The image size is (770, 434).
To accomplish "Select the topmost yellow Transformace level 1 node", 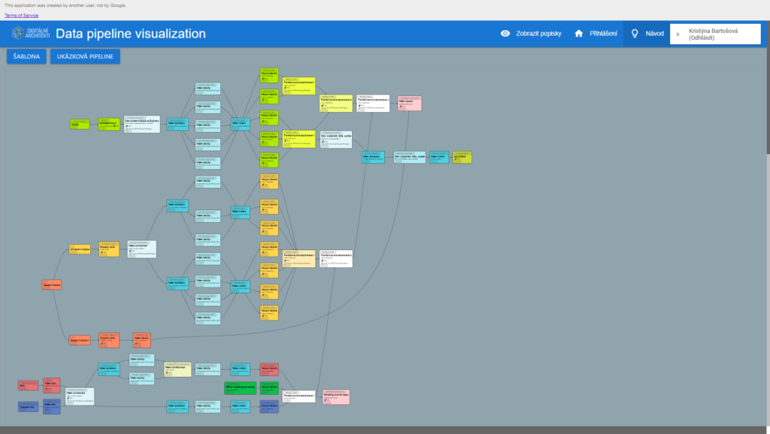I will pyautogui.click(x=299, y=86).
